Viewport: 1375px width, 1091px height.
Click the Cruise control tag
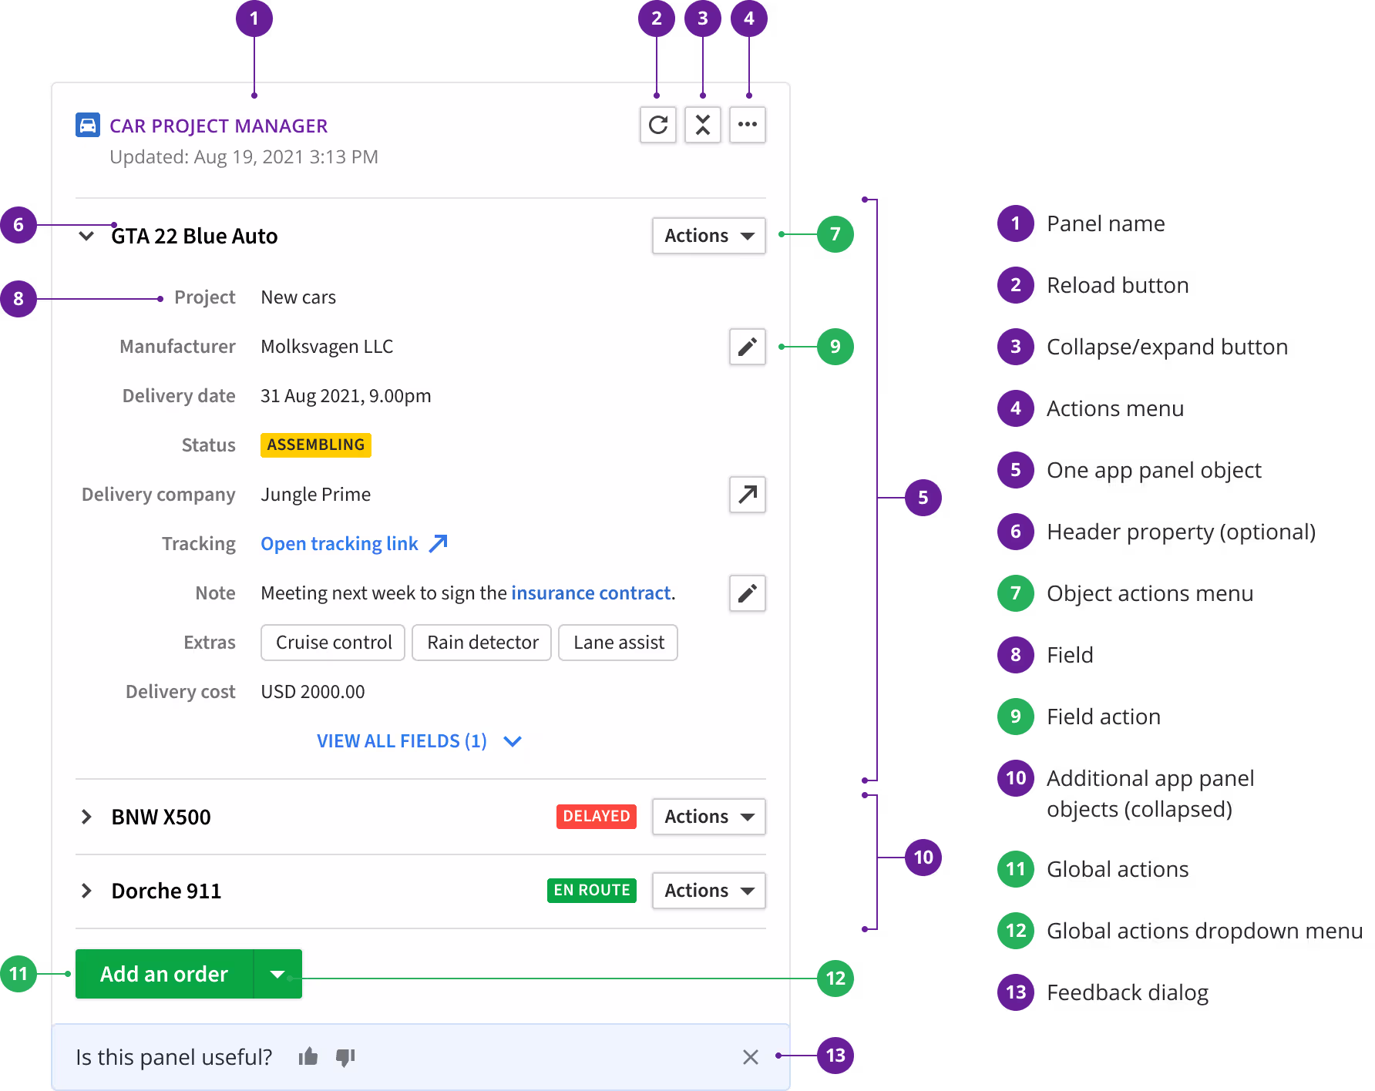pos(333,643)
